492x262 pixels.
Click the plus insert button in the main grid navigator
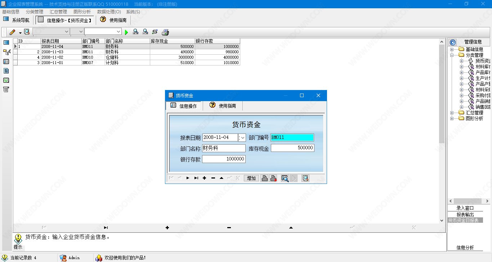(x=167, y=227)
